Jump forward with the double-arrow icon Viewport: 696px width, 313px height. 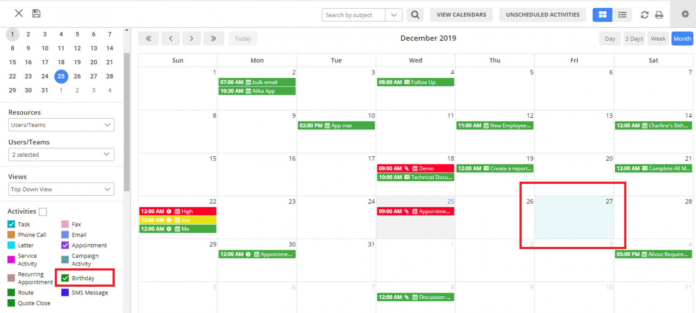coord(213,38)
